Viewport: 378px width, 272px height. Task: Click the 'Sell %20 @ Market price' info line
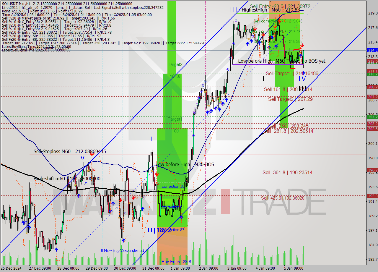click(58, 18)
